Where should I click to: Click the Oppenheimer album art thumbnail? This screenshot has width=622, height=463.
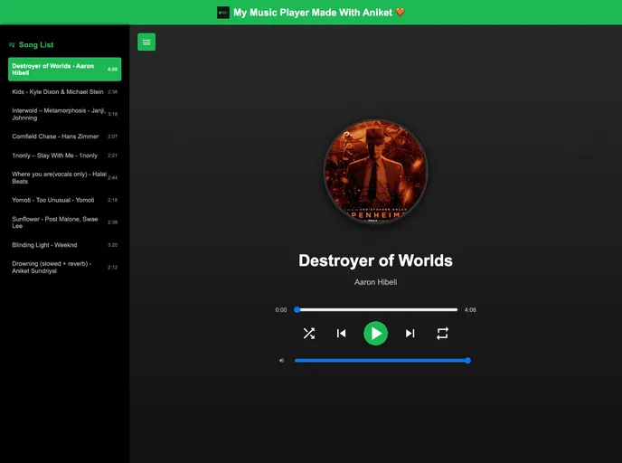point(376,172)
